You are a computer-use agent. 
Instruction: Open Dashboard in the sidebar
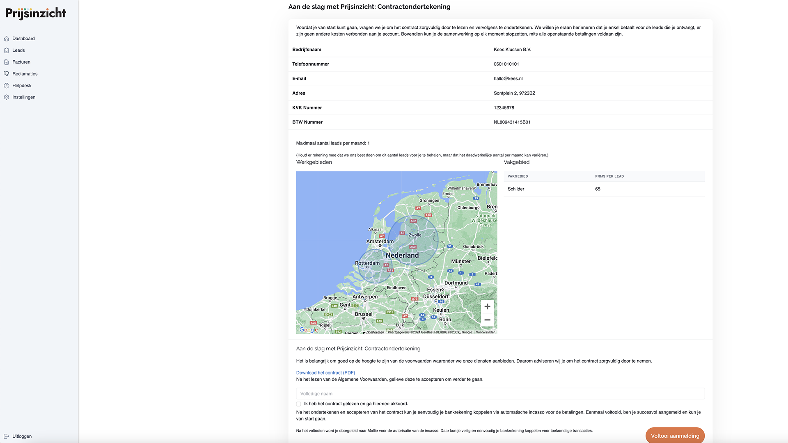pos(23,39)
